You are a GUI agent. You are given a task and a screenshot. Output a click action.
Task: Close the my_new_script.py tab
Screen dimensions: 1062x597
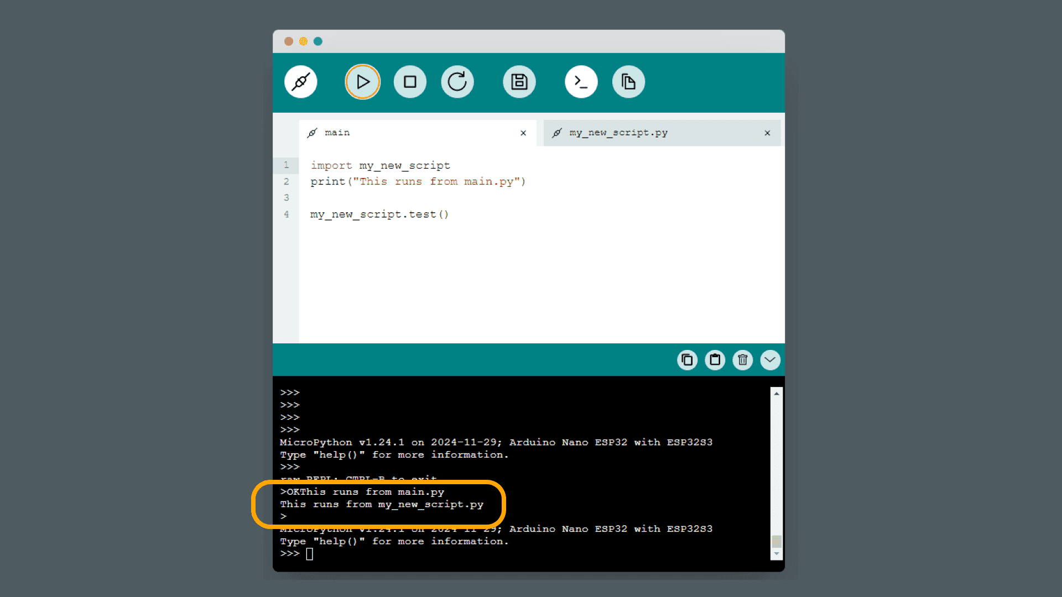pyautogui.click(x=767, y=133)
